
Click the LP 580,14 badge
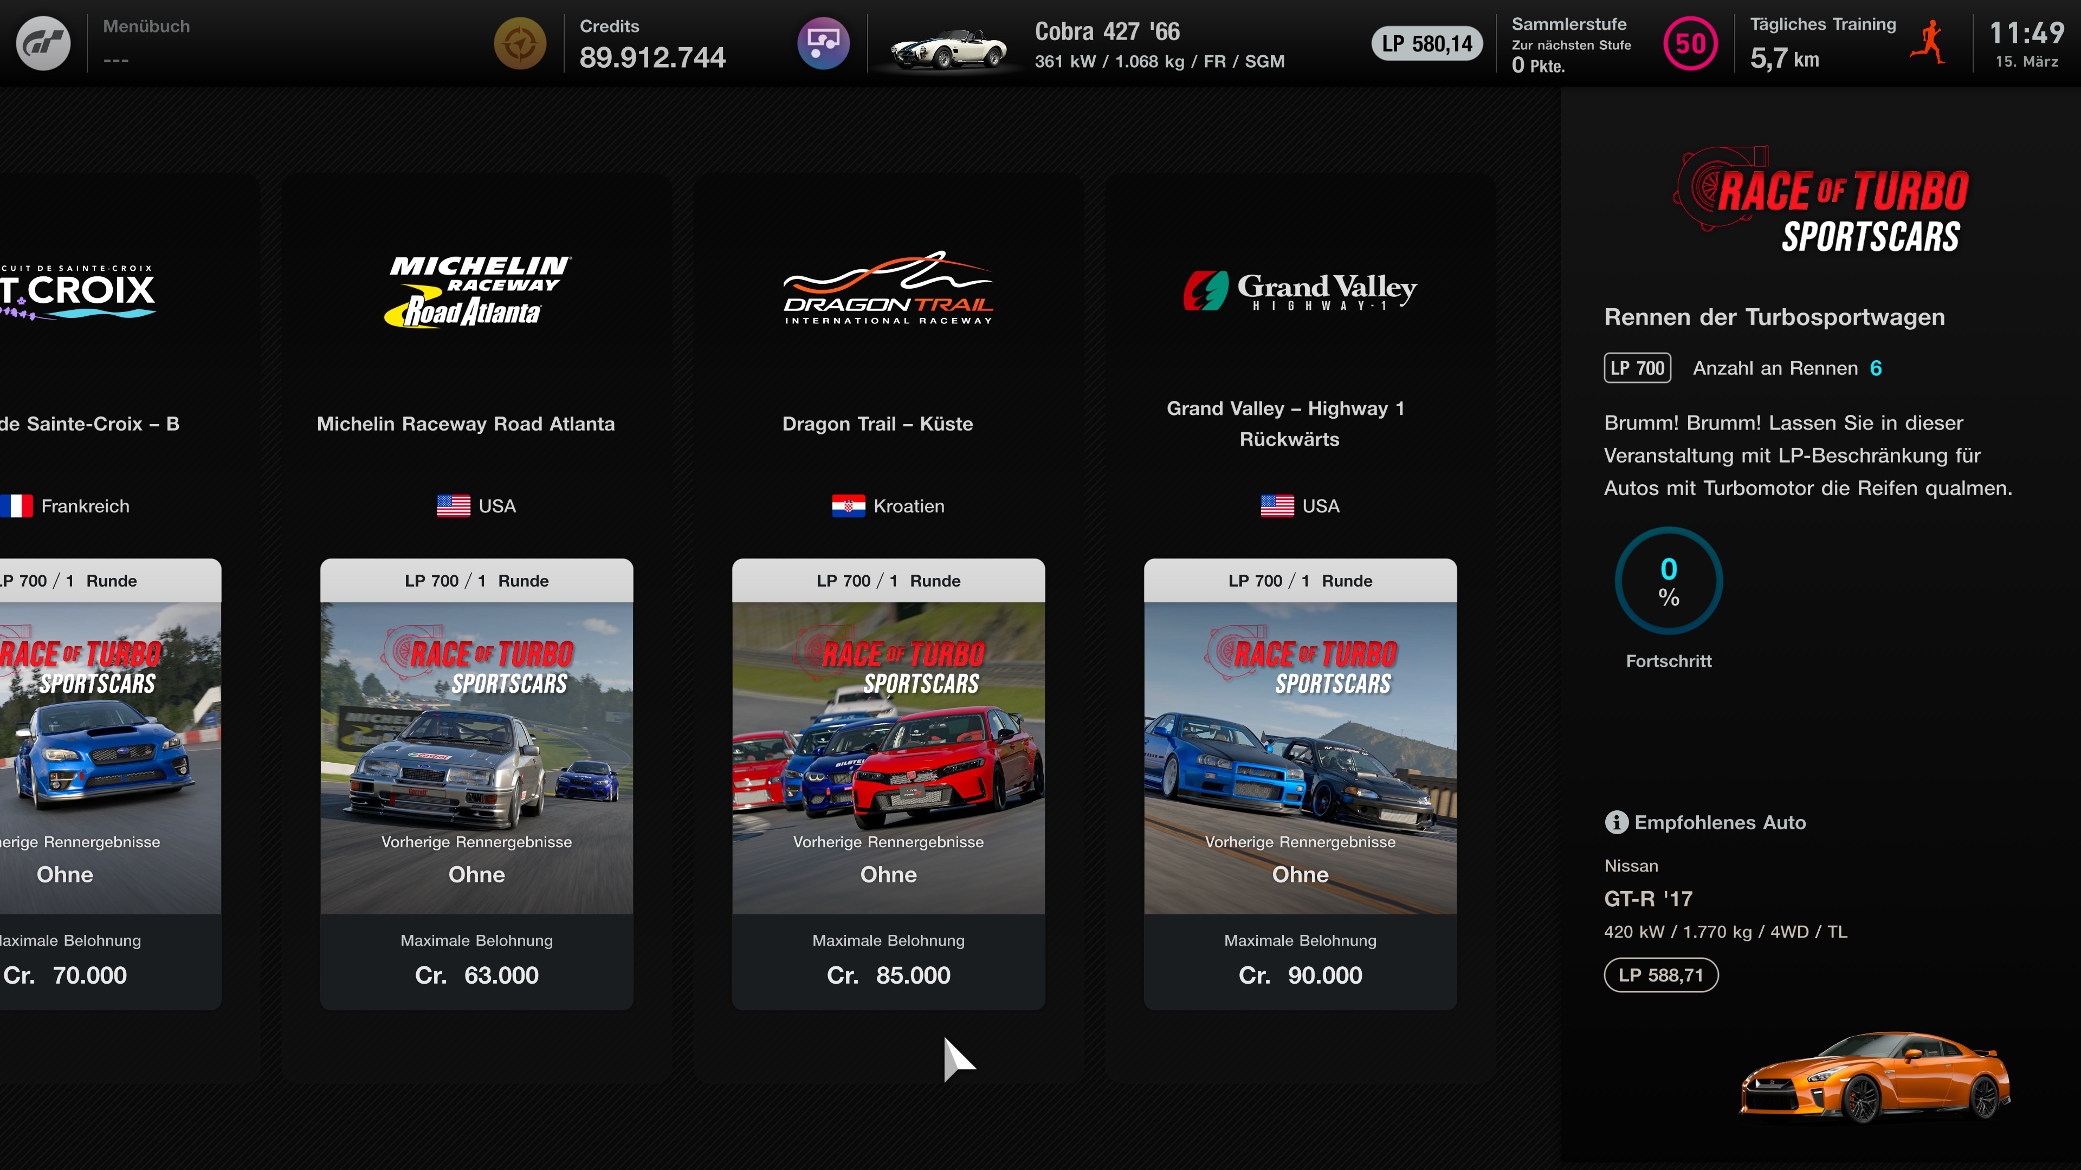pyautogui.click(x=1427, y=43)
